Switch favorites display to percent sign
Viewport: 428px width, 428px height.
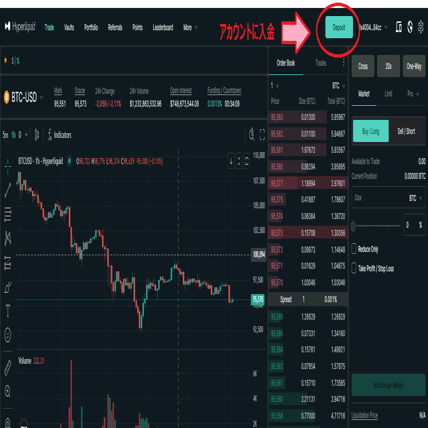18,60
